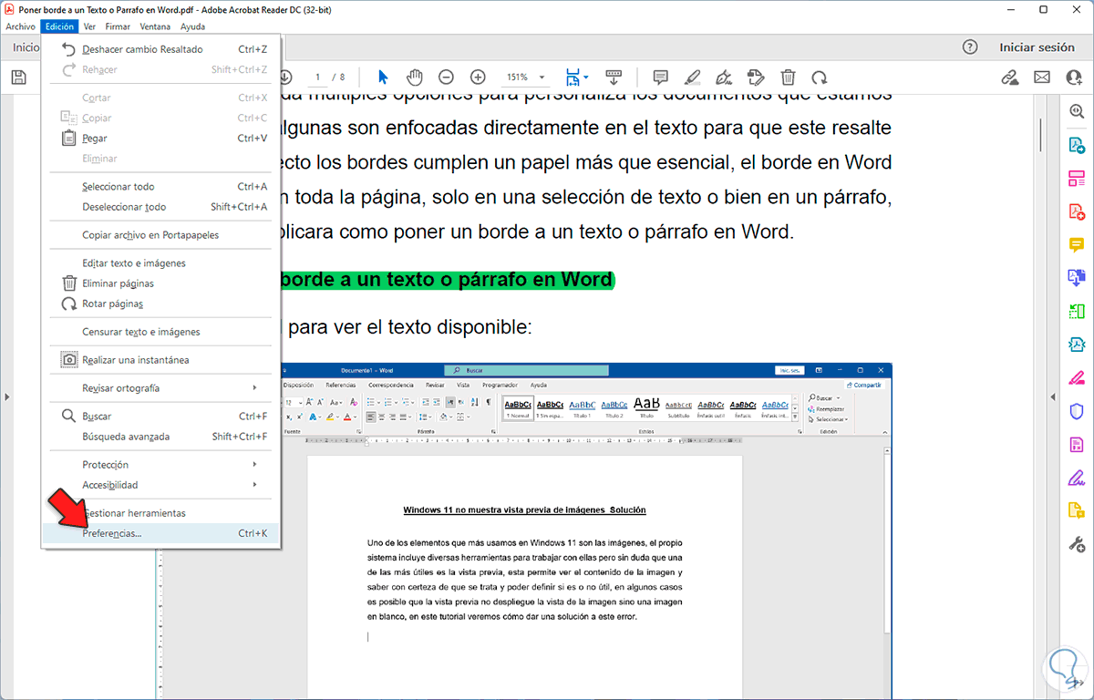1094x700 pixels.
Task: Open the Archivo menu
Action: (x=20, y=26)
